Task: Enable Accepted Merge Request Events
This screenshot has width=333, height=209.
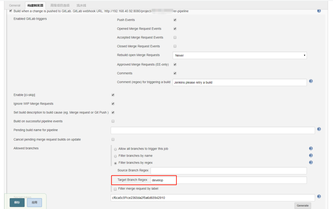Action: point(175,38)
